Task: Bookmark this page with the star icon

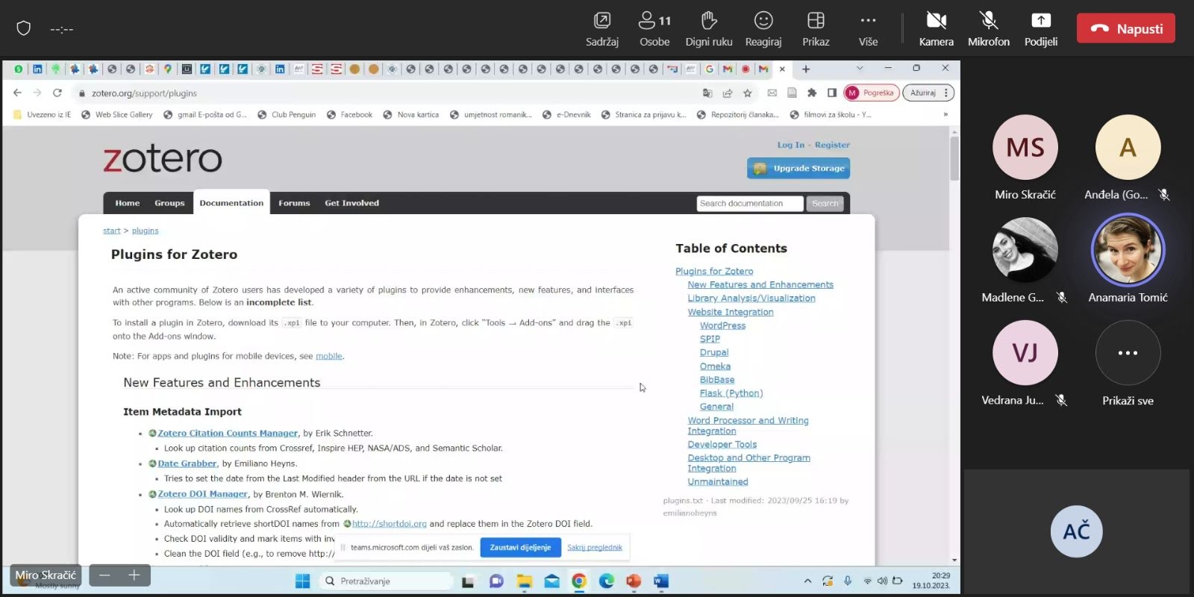Action: point(747,93)
